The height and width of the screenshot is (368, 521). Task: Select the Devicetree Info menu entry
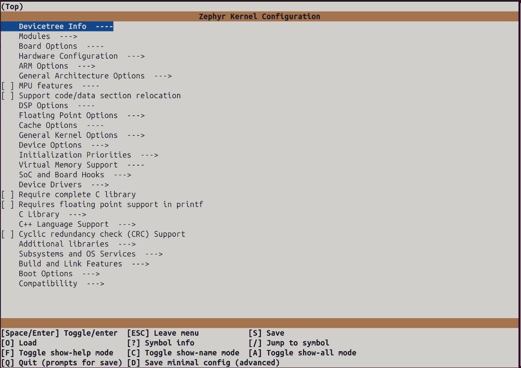(52, 26)
